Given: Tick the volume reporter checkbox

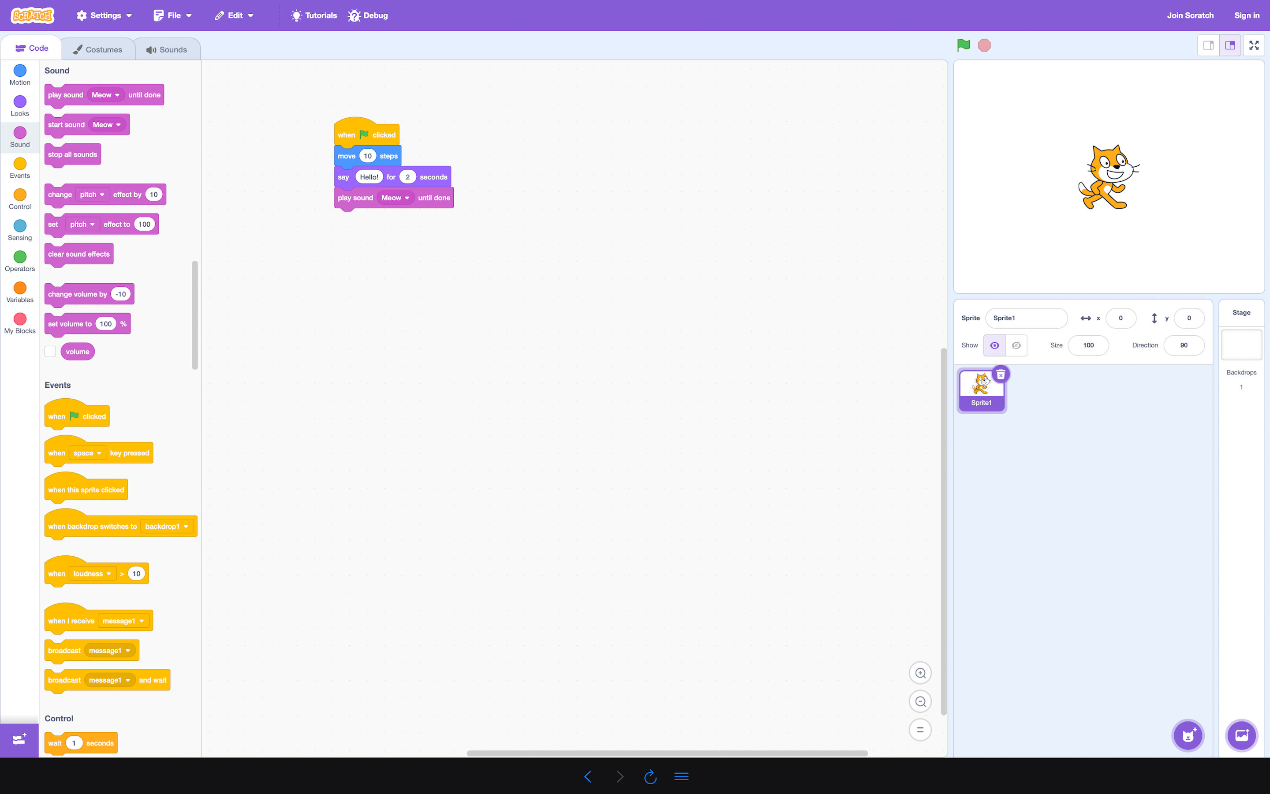Looking at the screenshot, I should click(x=50, y=351).
